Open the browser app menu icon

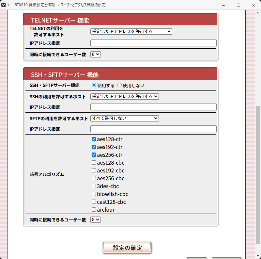4,5
